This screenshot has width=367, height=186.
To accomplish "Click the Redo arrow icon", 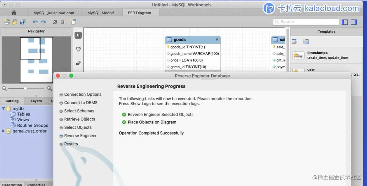I will pyautogui.click(x=43, y=22).
